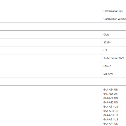Select the 64A-AC1 US entry
The height and width of the screenshot is (126, 126).
point(111,111)
